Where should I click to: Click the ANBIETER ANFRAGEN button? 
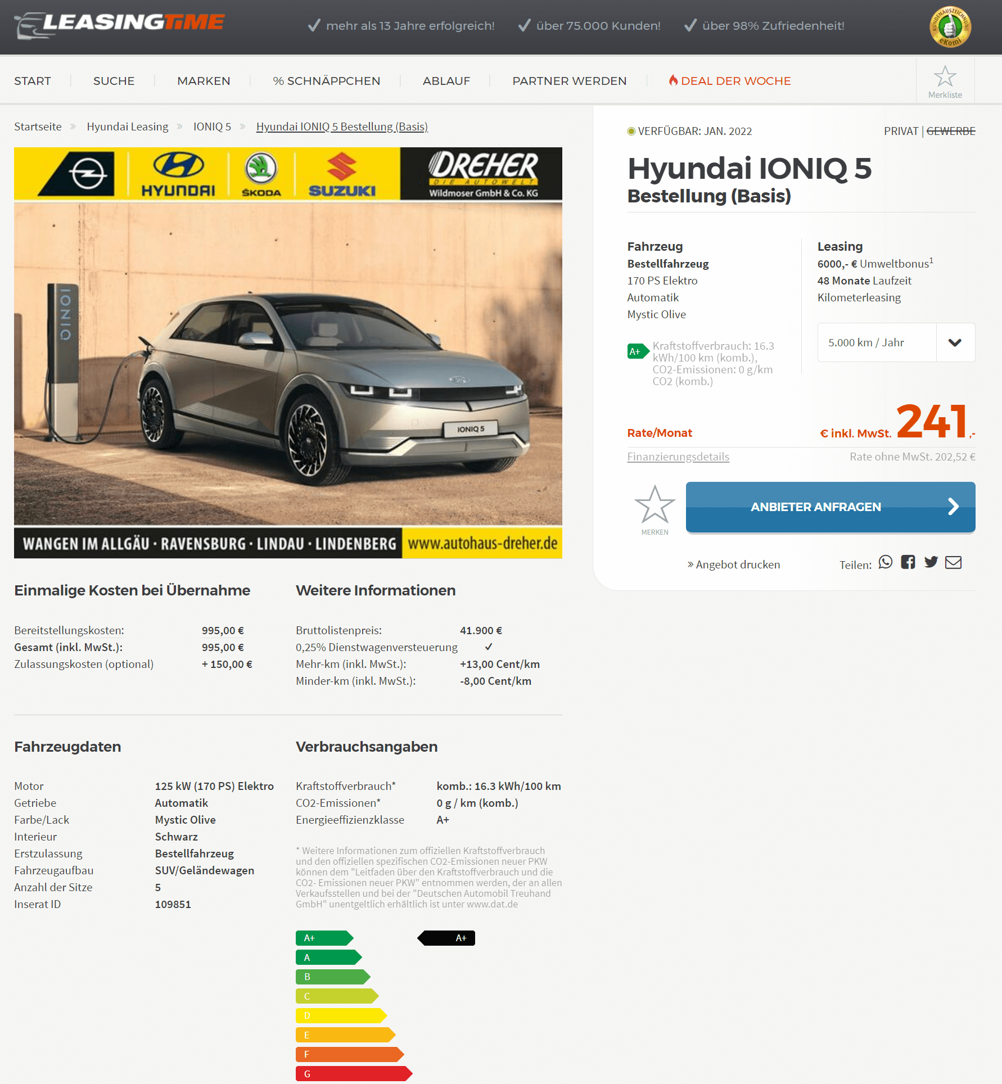coord(831,507)
